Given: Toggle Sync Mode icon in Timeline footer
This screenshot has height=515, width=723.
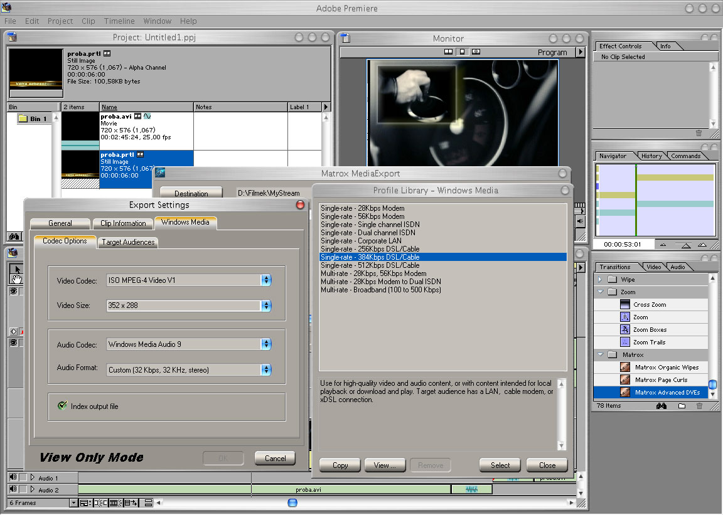Looking at the screenshot, I should point(149,502).
